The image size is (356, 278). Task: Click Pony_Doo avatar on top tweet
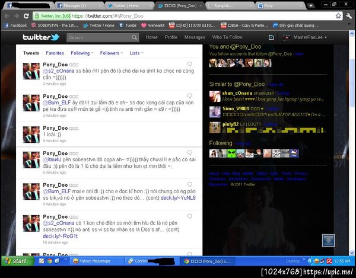pos(31,71)
